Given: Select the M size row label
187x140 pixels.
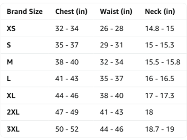Looking at the screenshot, I should 10,62.
